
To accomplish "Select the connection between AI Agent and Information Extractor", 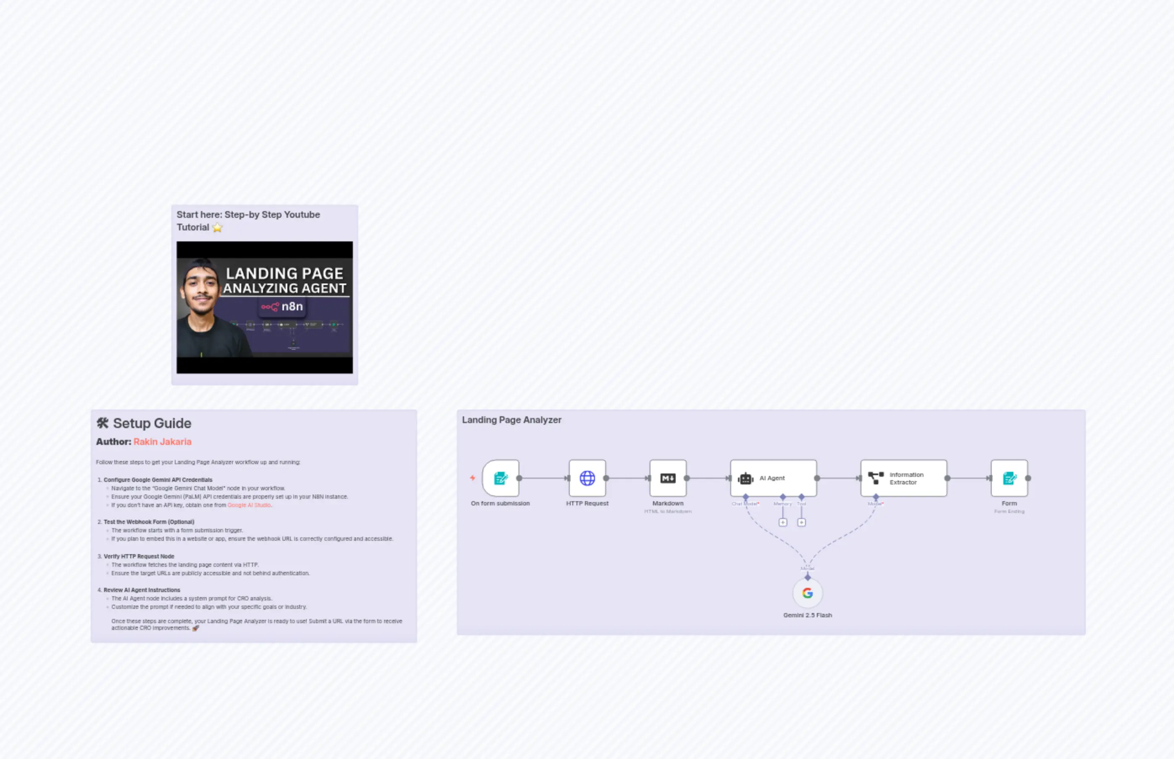I will pos(839,478).
